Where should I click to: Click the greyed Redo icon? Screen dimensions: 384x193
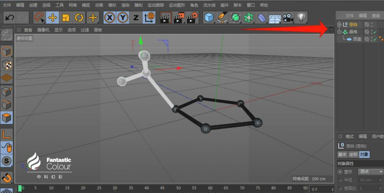point(22,18)
